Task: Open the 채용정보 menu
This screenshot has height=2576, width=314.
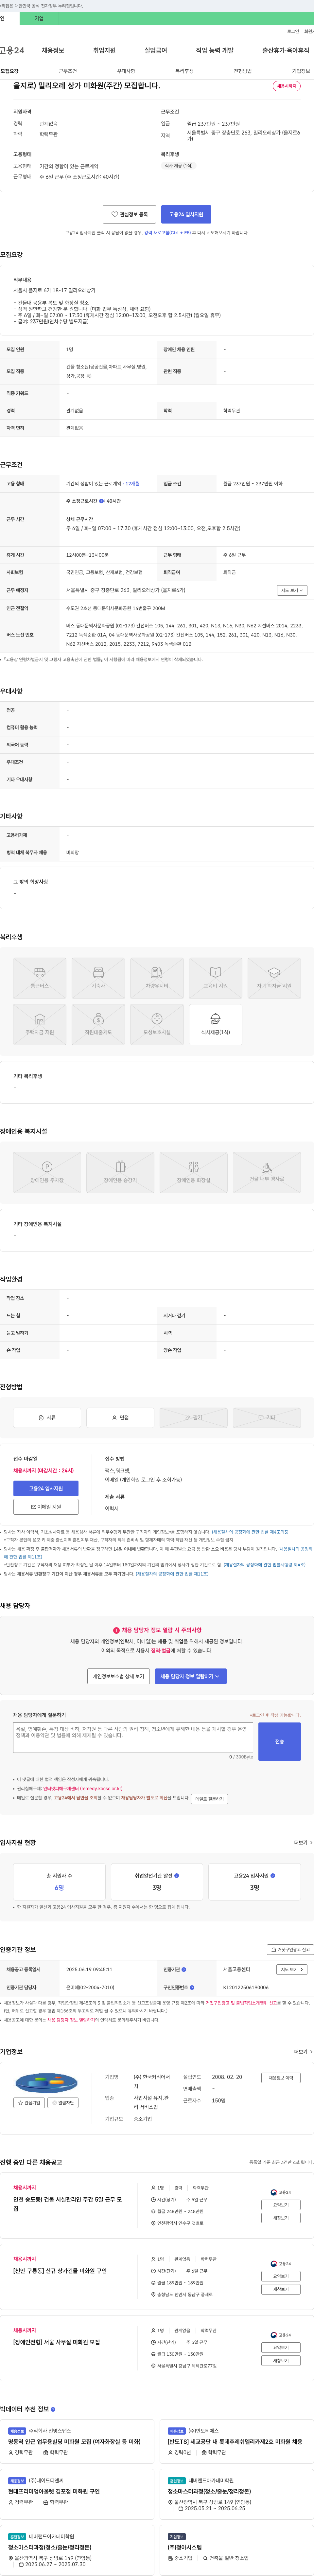Action: coord(53,50)
